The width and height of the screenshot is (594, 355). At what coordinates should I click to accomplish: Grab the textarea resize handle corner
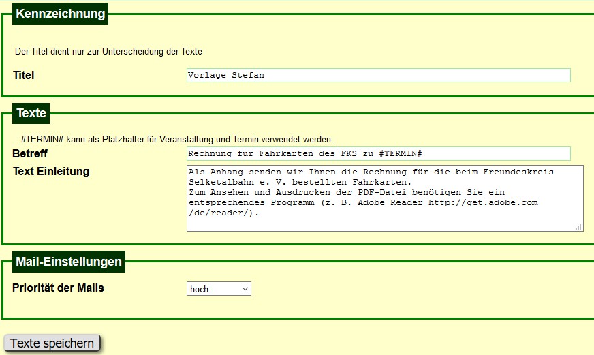tap(579, 227)
